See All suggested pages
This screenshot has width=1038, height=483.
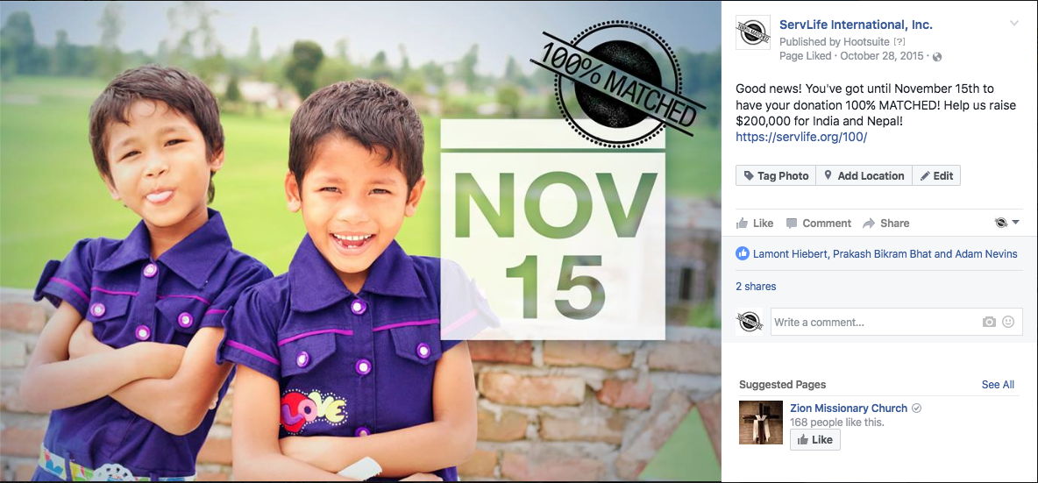click(x=998, y=385)
